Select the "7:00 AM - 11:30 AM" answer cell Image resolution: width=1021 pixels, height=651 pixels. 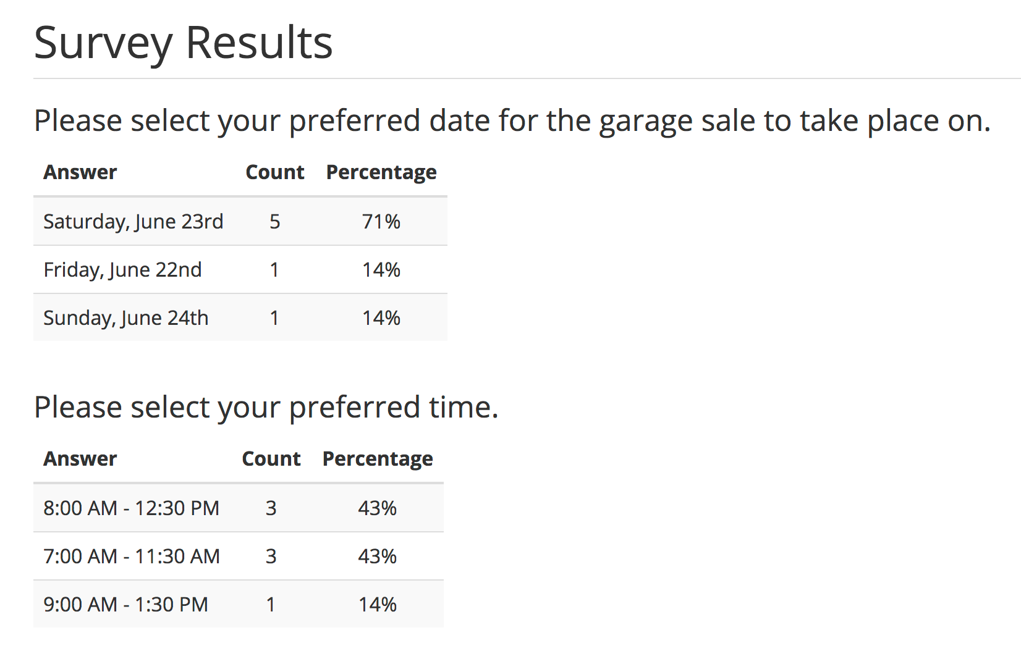131,556
